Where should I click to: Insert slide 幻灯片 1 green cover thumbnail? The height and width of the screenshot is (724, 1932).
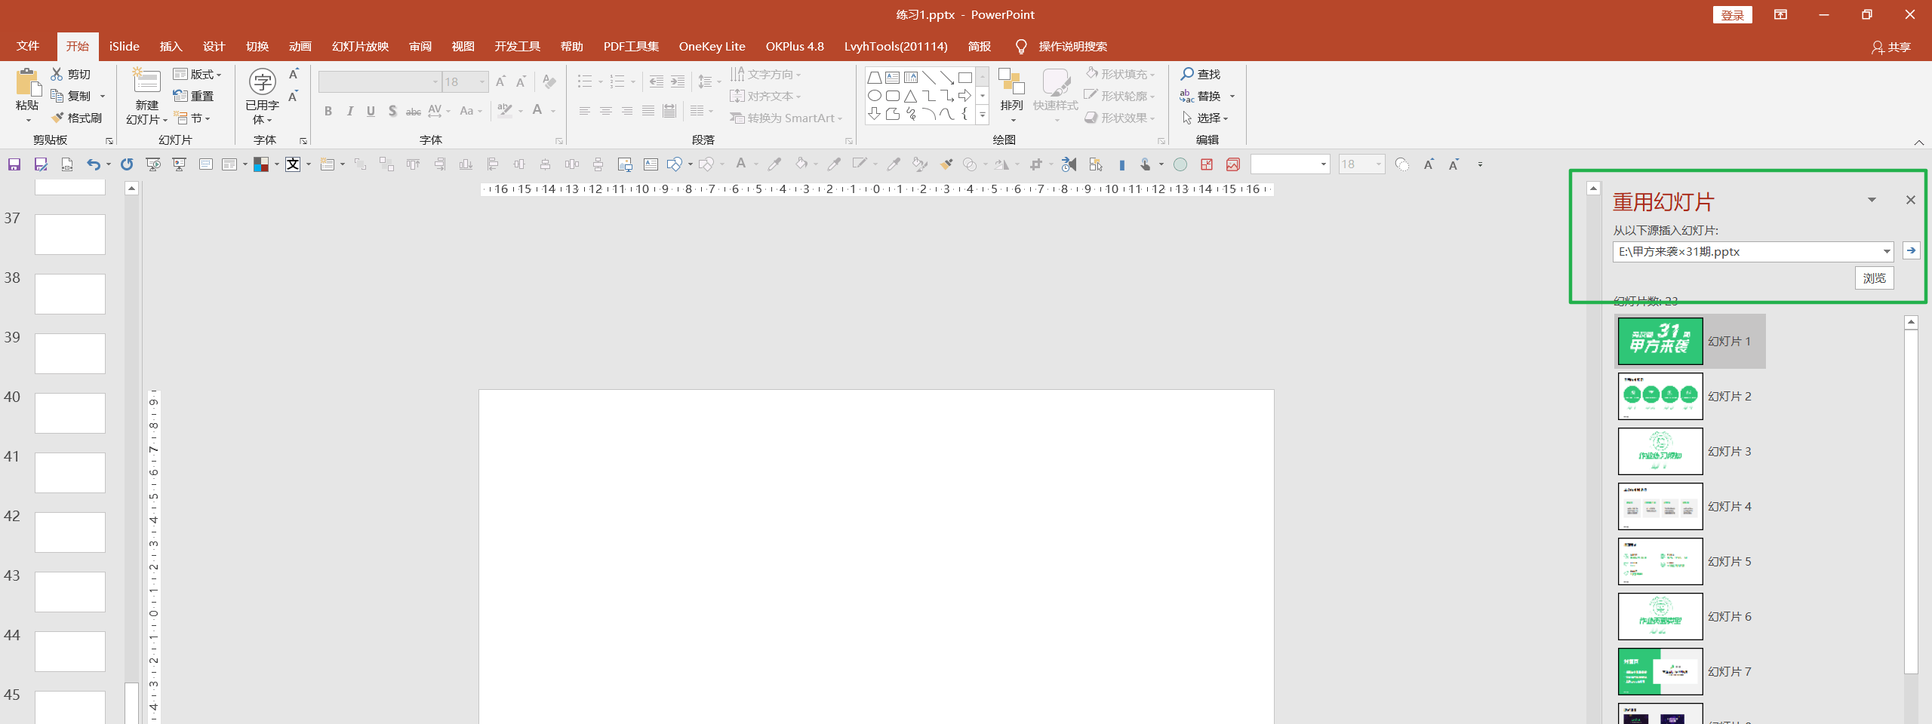click(1660, 341)
